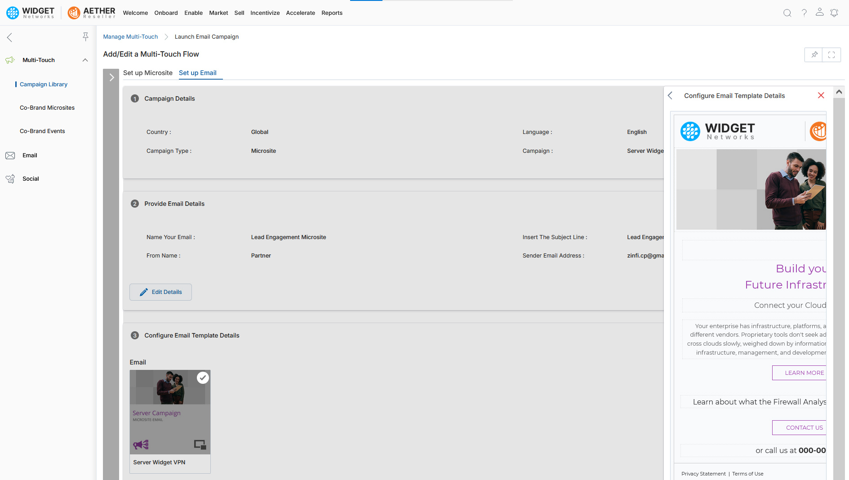Pin the sidebar with pushpin icon
Viewport: 849px width, 480px height.
(85, 37)
